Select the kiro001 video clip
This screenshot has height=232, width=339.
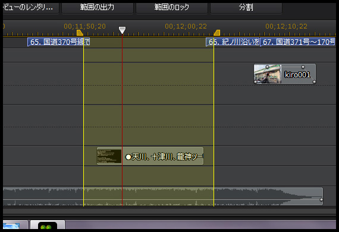(x=285, y=74)
